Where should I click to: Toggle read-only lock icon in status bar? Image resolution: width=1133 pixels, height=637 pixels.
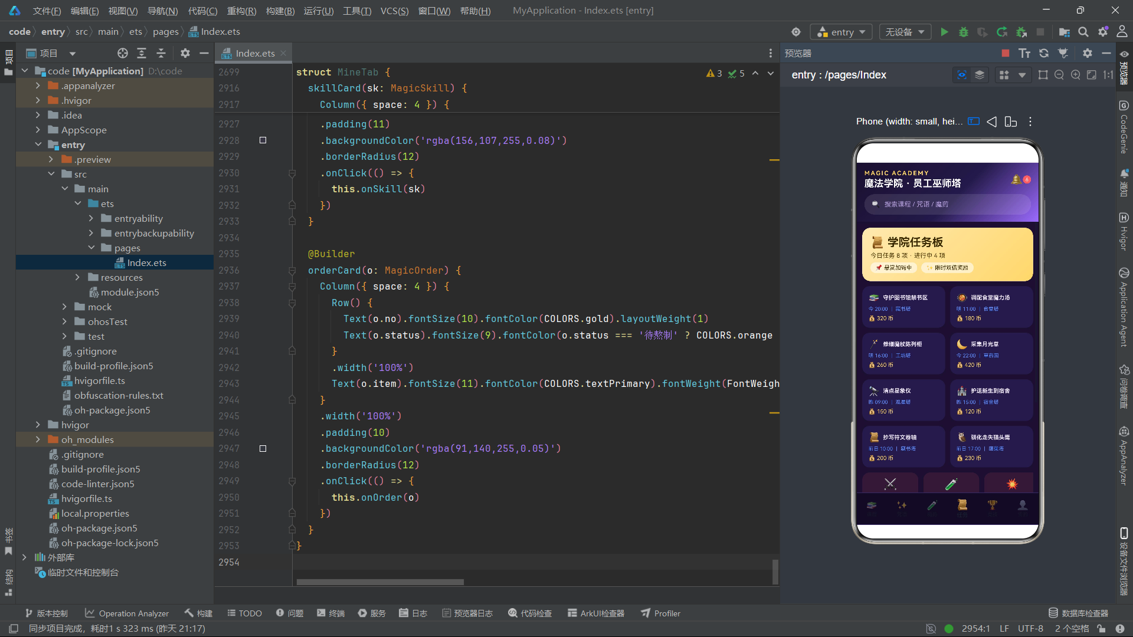tap(1102, 629)
